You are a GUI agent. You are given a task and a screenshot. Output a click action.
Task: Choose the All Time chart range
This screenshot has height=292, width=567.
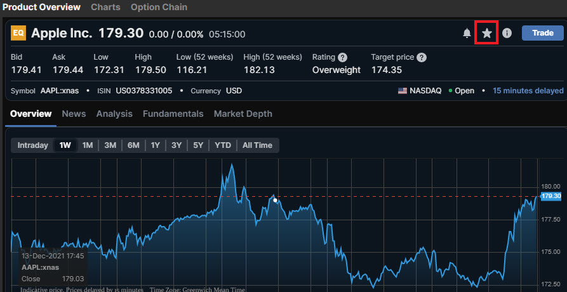[x=257, y=145]
